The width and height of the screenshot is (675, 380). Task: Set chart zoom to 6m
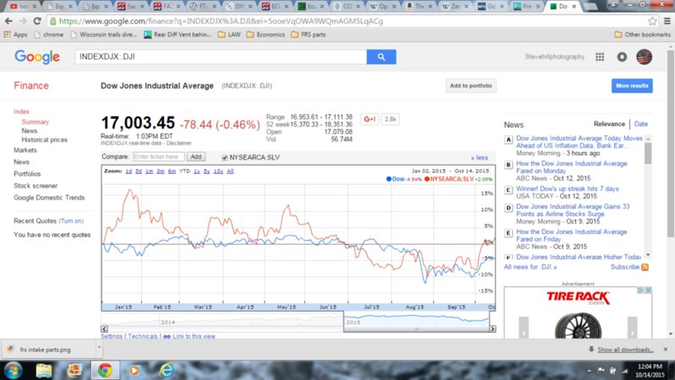click(x=171, y=171)
